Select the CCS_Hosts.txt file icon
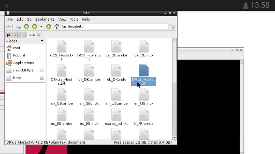Viewport: 275px width, 154px height. click(x=61, y=47)
